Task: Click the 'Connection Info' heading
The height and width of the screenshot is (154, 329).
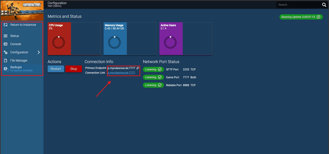Action: point(99,62)
